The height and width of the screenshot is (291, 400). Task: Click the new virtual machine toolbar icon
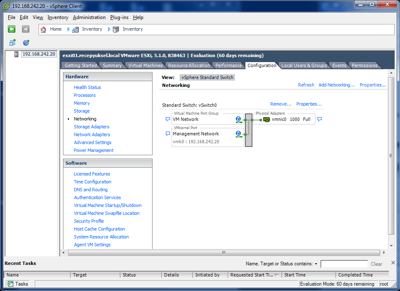pos(12,43)
